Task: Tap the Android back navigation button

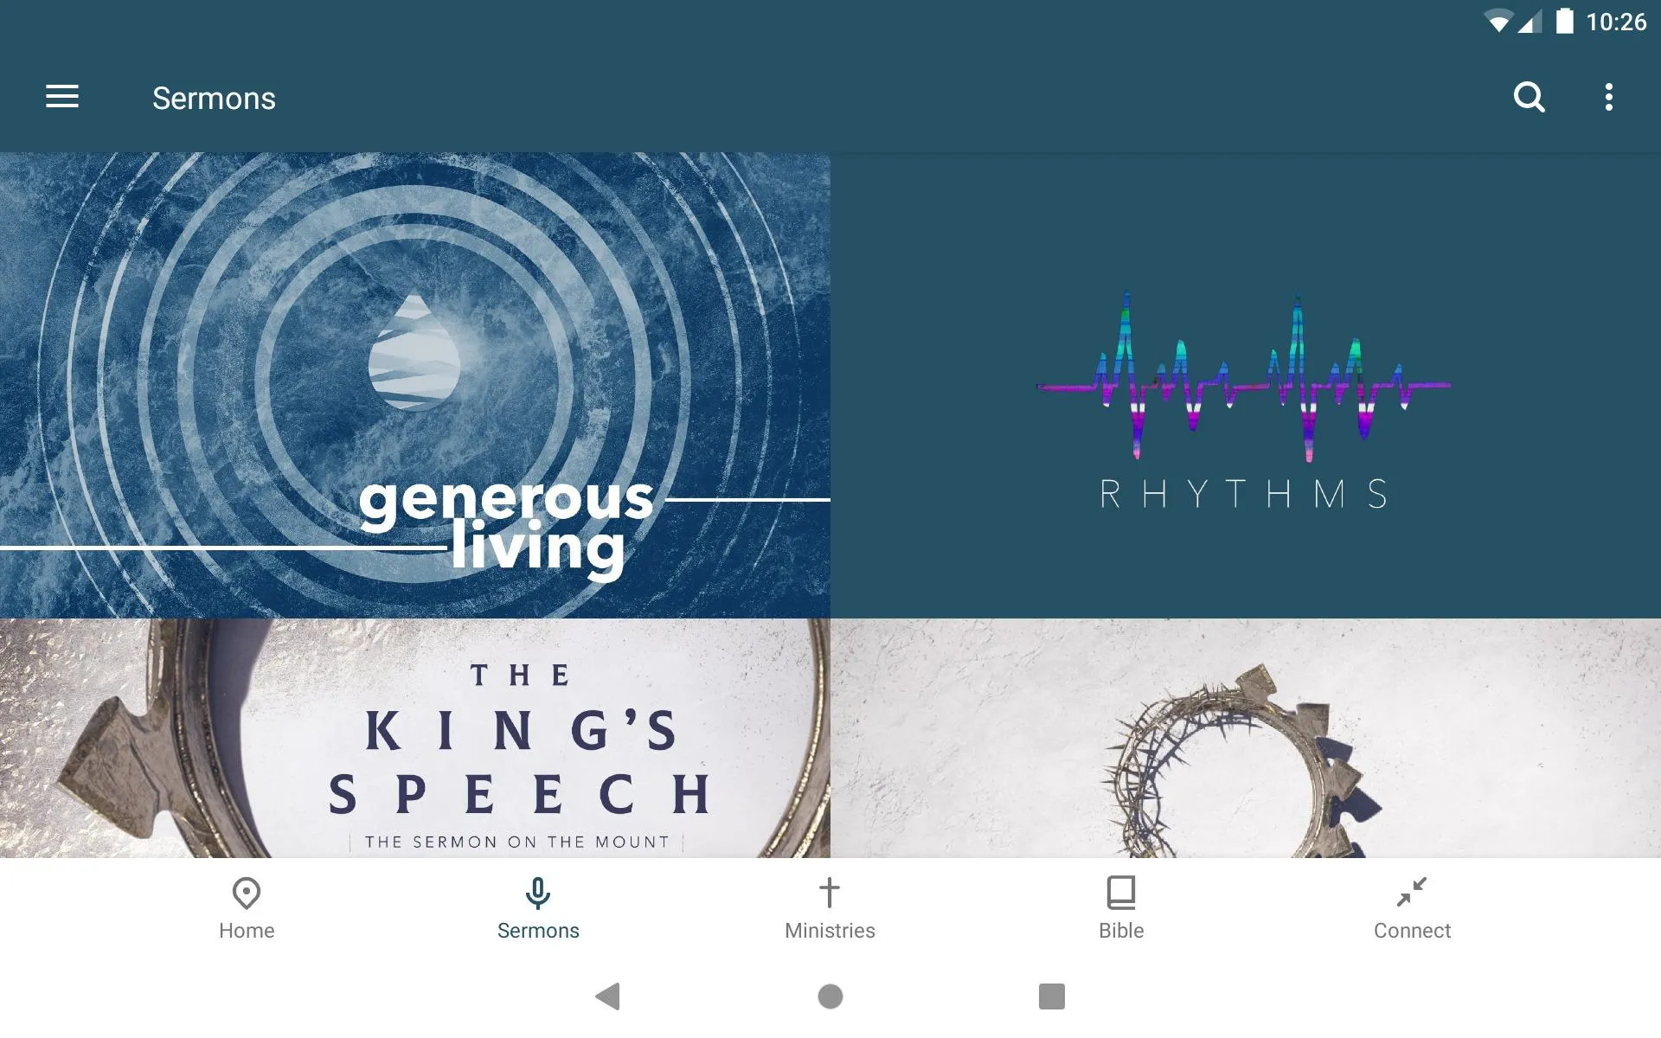Action: (x=609, y=996)
